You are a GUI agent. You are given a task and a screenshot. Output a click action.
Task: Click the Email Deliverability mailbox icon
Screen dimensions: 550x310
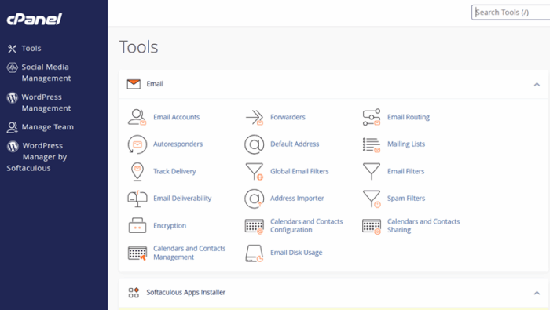point(137,199)
